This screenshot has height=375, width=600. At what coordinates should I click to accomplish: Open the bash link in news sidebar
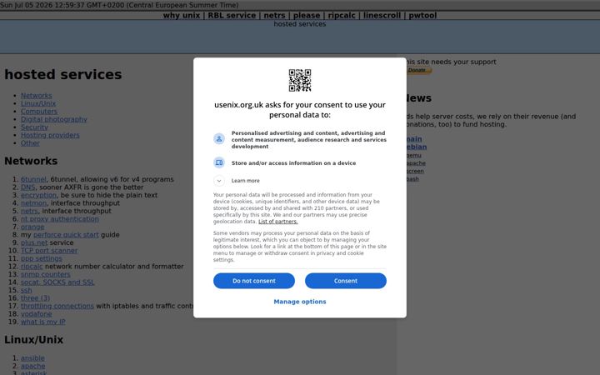click(x=412, y=178)
